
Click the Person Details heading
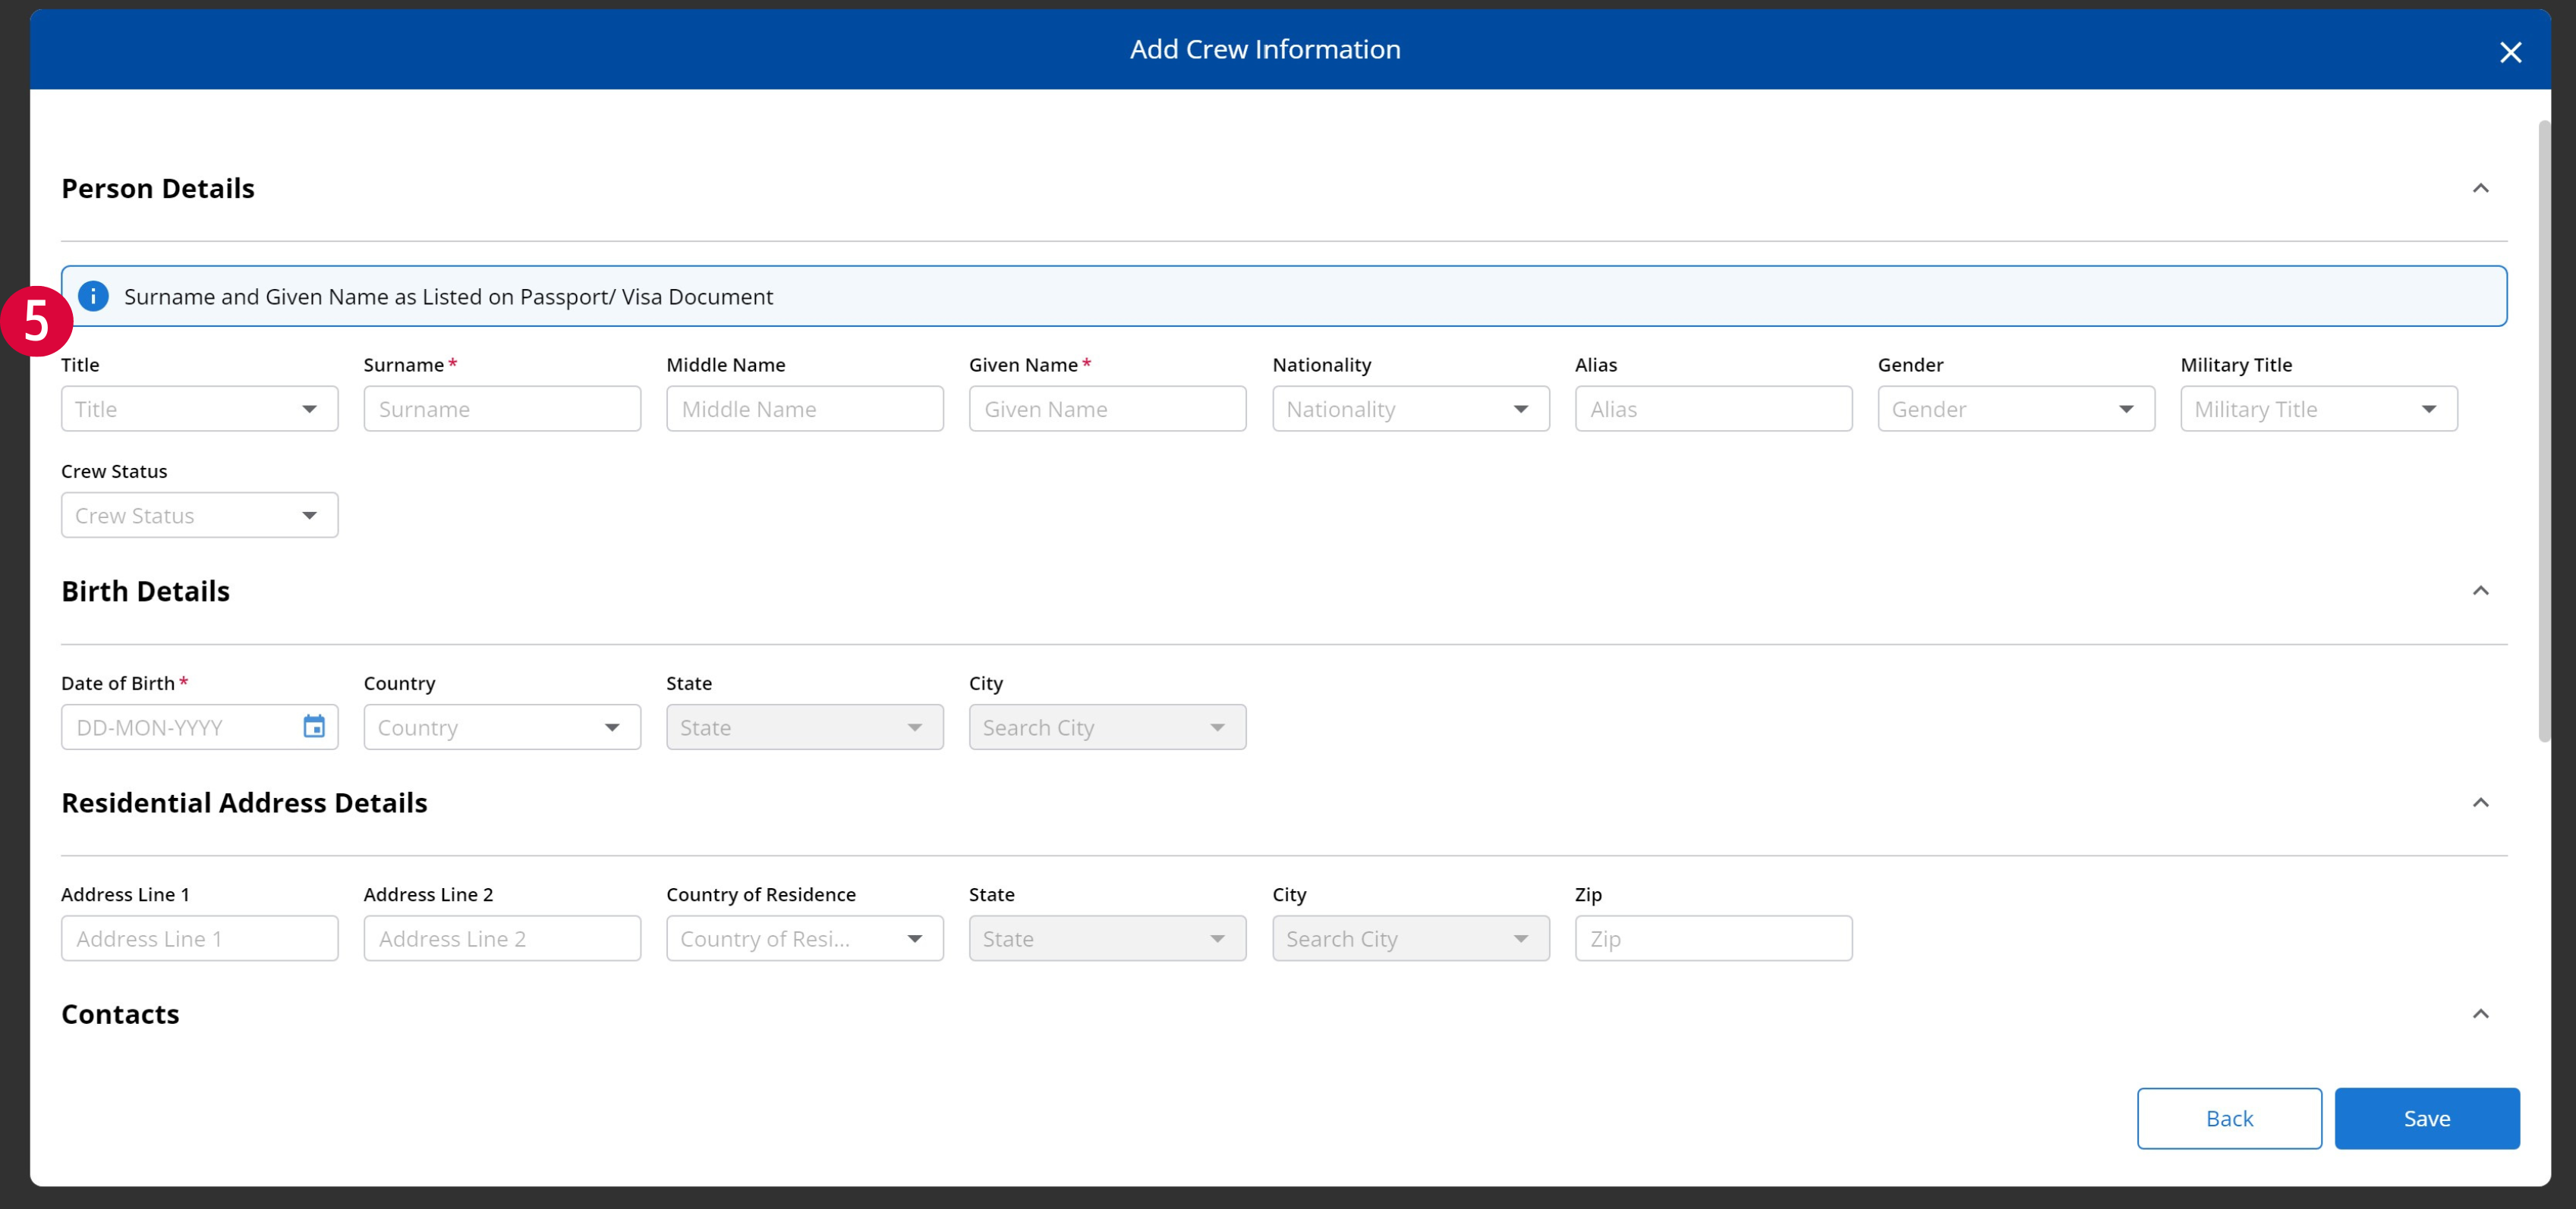pyautogui.click(x=158, y=188)
